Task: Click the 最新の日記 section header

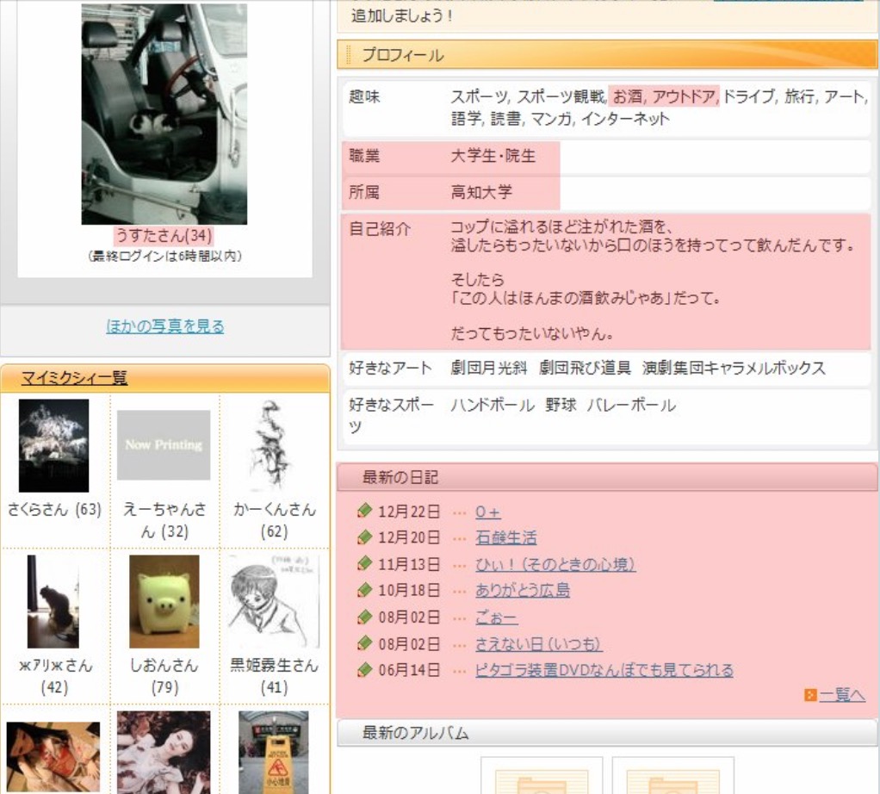Action: (x=607, y=477)
